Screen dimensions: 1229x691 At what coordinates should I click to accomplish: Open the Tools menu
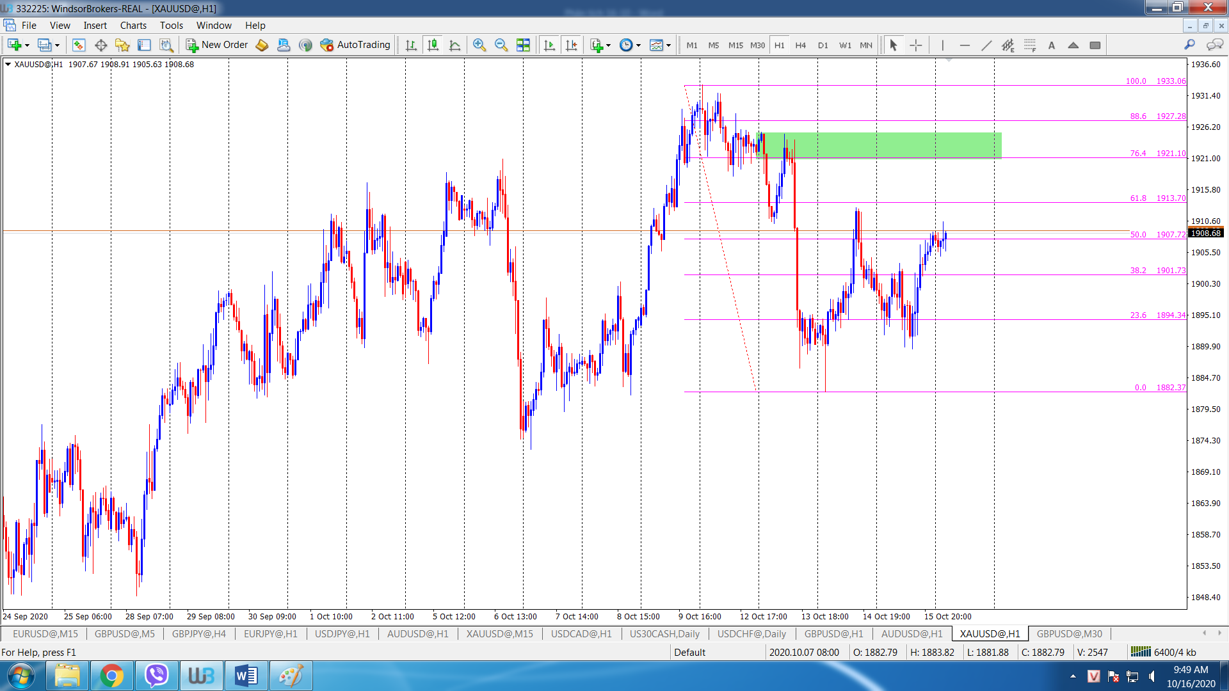pos(172,26)
